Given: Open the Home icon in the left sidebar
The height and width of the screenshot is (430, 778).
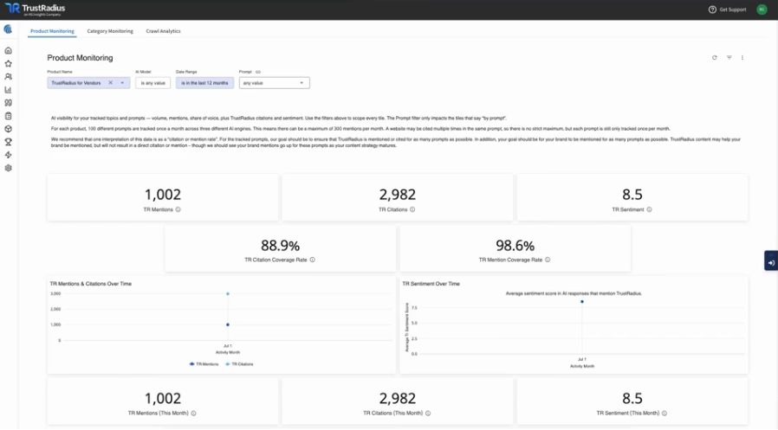Looking at the screenshot, I should pos(8,50).
